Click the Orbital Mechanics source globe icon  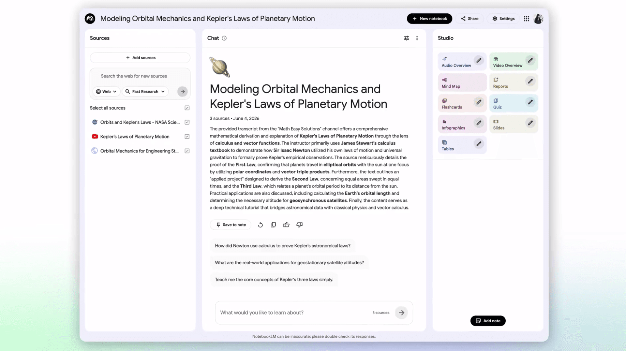coord(95,151)
